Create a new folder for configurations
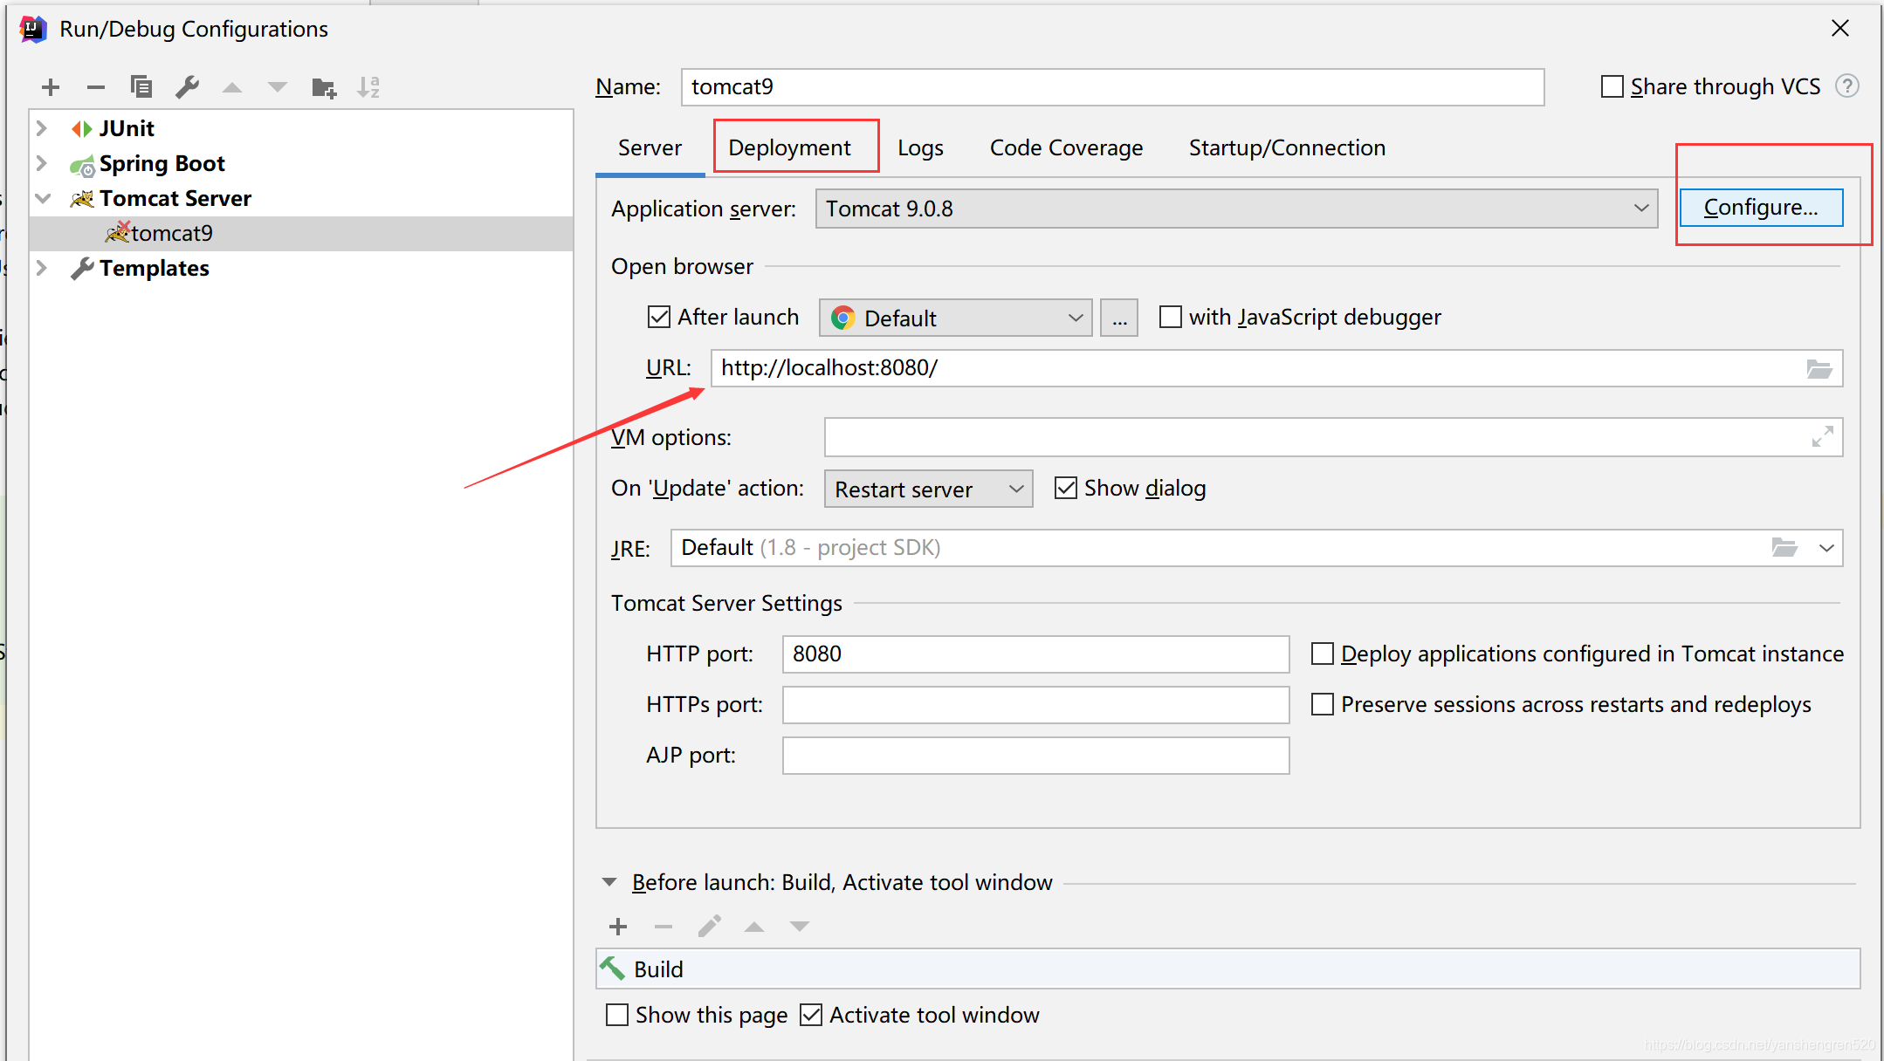 [324, 87]
